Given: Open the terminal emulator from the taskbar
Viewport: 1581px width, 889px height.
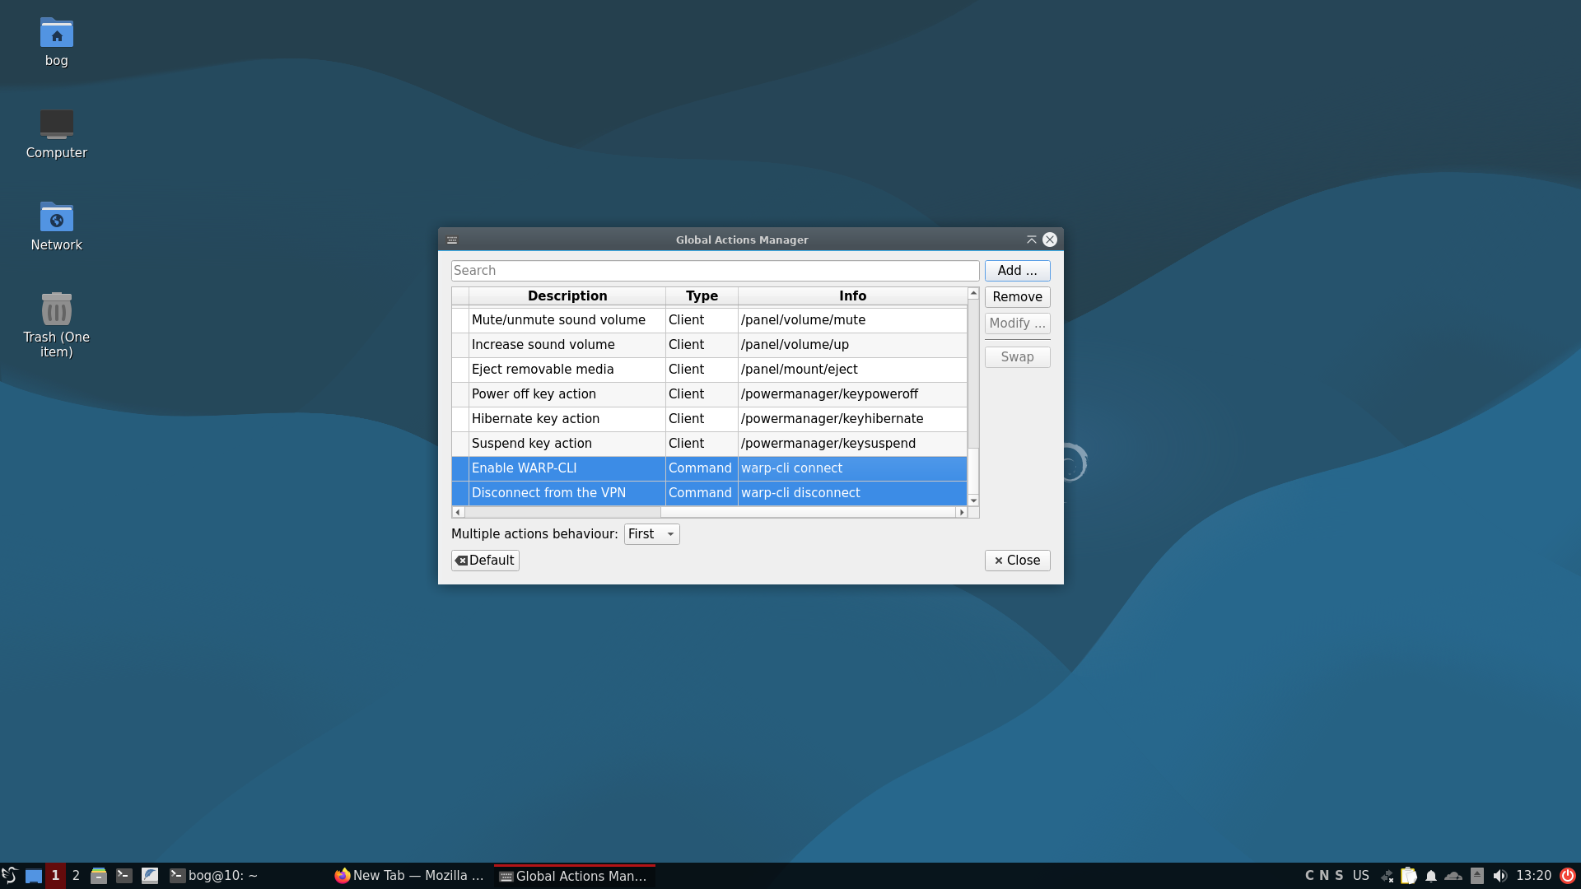Looking at the screenshot, I should [x=124, y=875].
